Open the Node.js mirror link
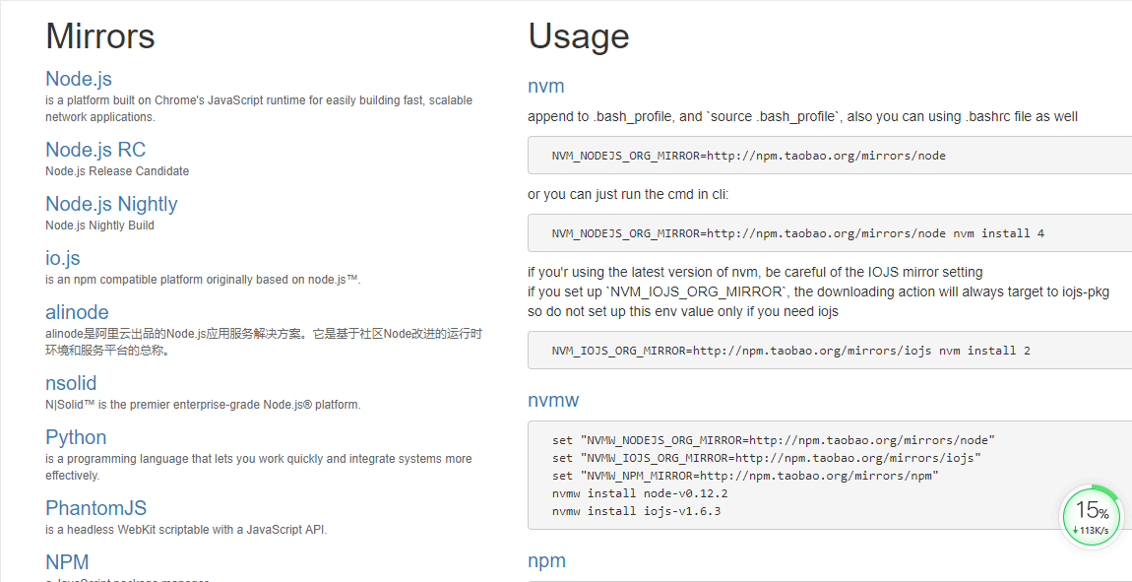Image resolution: width=1132 pixels, height=582 pixels. 79,78
